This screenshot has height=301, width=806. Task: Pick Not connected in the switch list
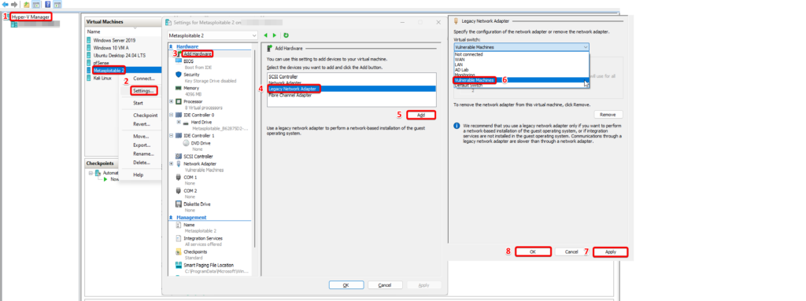tap(521, 54)
